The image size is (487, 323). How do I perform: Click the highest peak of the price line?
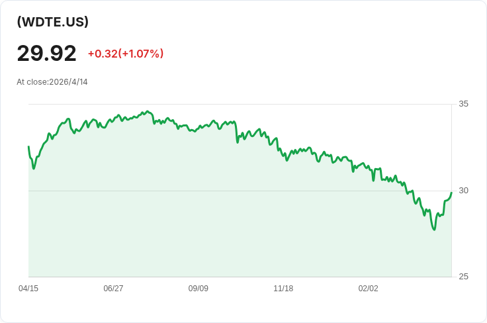point(148,111)
